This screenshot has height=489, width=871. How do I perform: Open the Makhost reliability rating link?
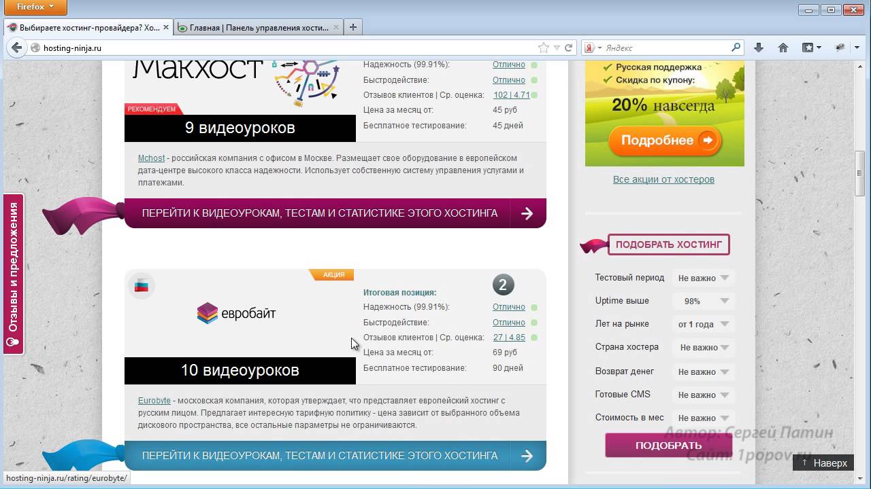pyautogui.click(x=509, y=65)
